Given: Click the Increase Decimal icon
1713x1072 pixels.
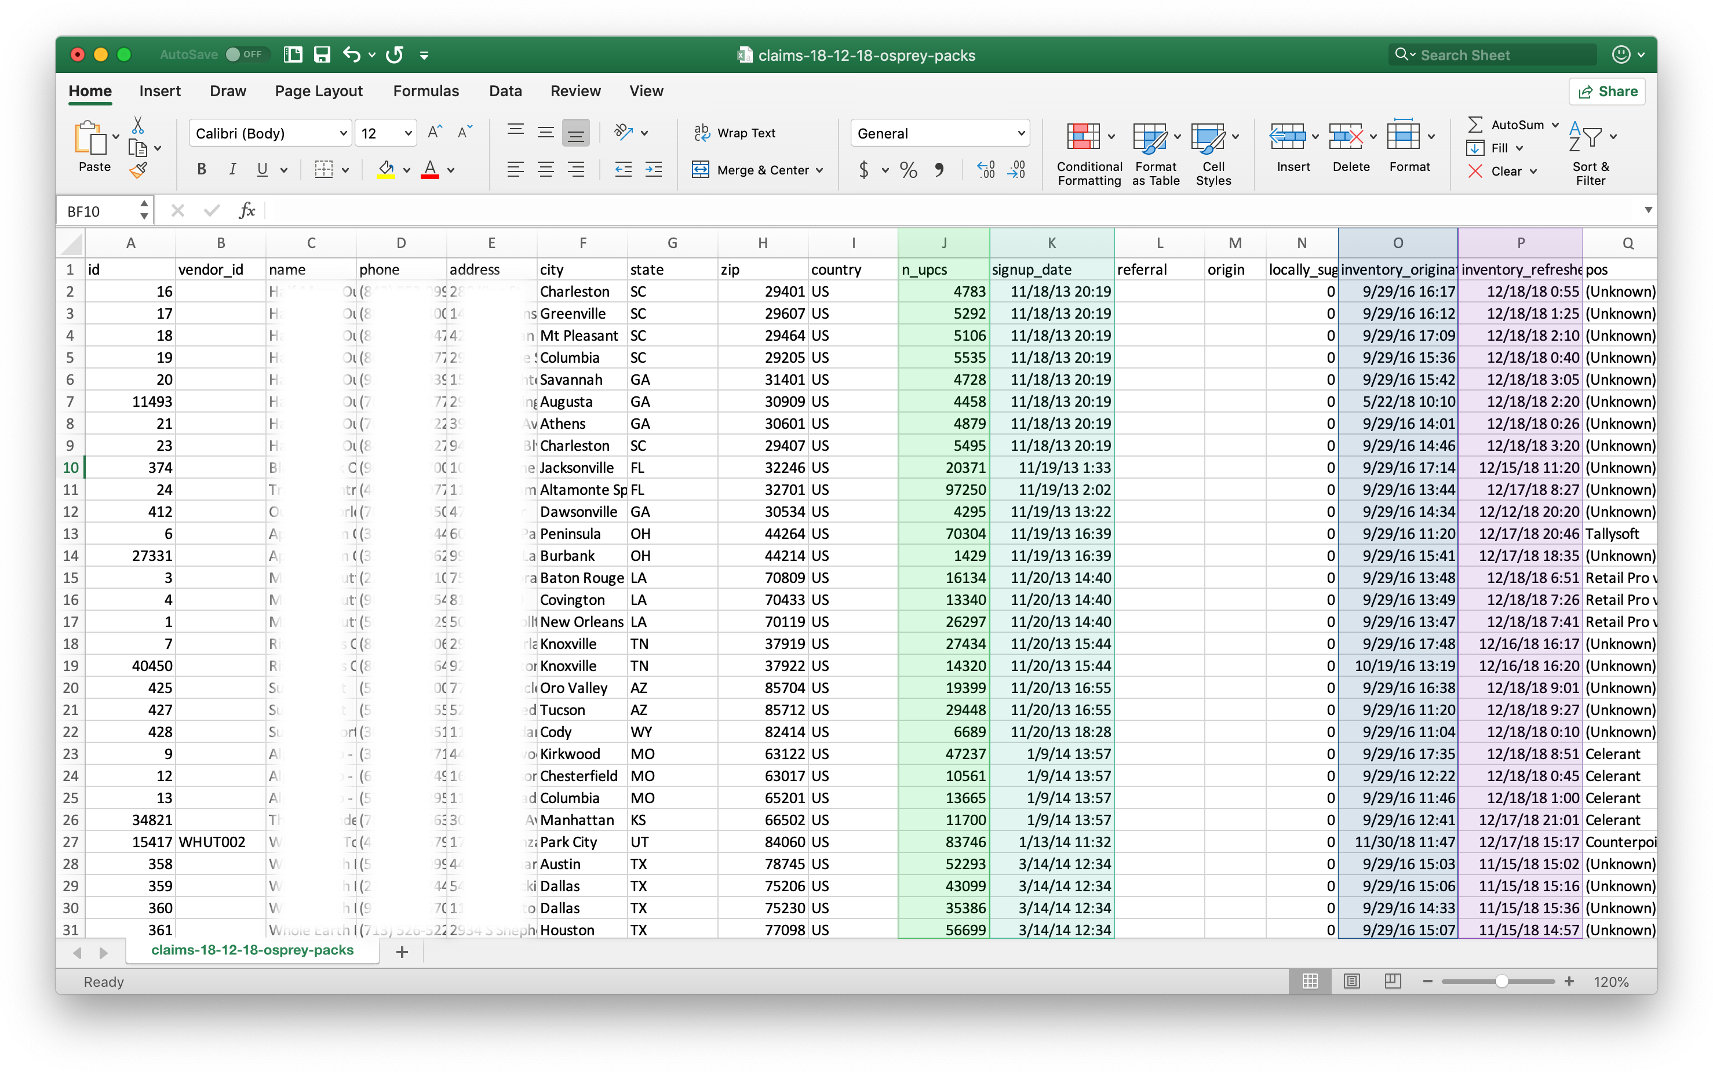Looking at the screenshot, I should click(986, 169).
